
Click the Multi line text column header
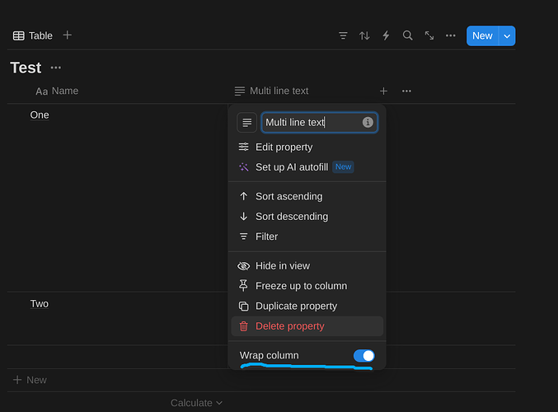click(x=271, y=91)
